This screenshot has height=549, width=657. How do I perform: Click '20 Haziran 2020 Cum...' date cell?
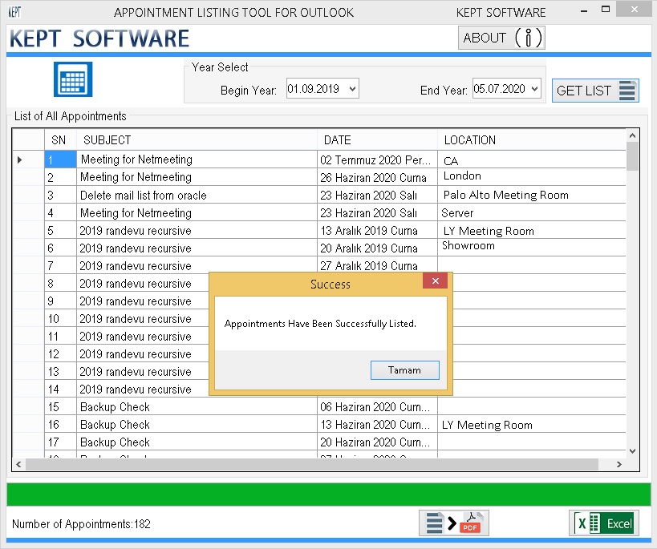pyautogui.click(x=378, y=442)
